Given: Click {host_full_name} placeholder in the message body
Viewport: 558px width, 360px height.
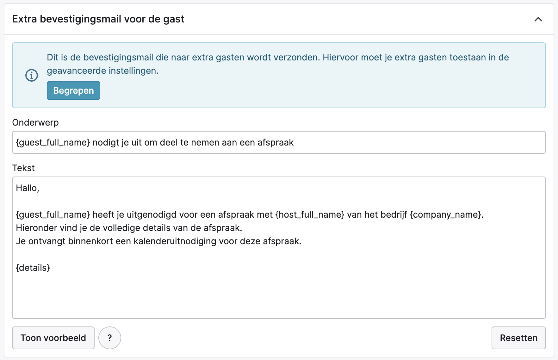Looking at the screenshot, I should coord(310,214).
